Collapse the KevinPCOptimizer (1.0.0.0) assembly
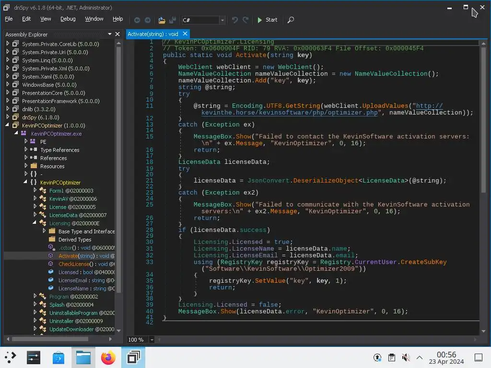Image resolution: width=491 pixels, height=368 pixels. pos(7,125)
